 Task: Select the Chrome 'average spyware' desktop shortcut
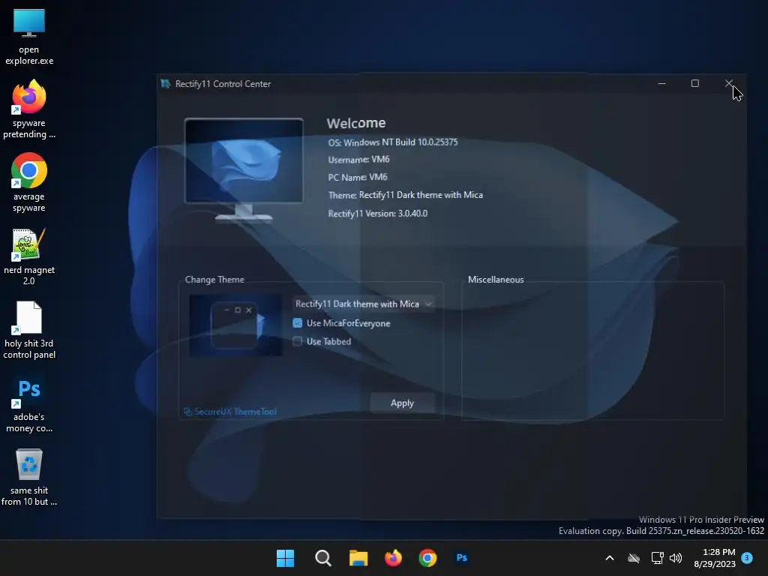pyautogui.click(x=29, y=182)
